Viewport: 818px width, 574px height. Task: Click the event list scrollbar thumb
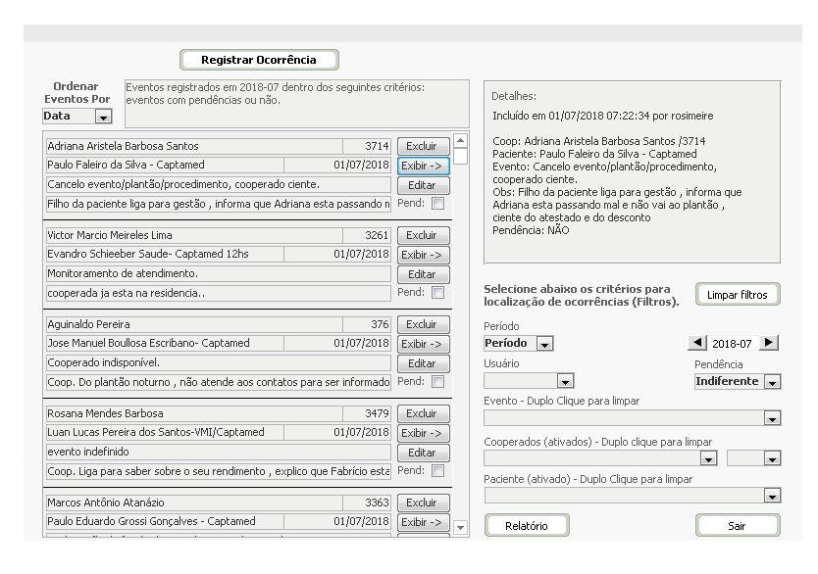[460, 157]
